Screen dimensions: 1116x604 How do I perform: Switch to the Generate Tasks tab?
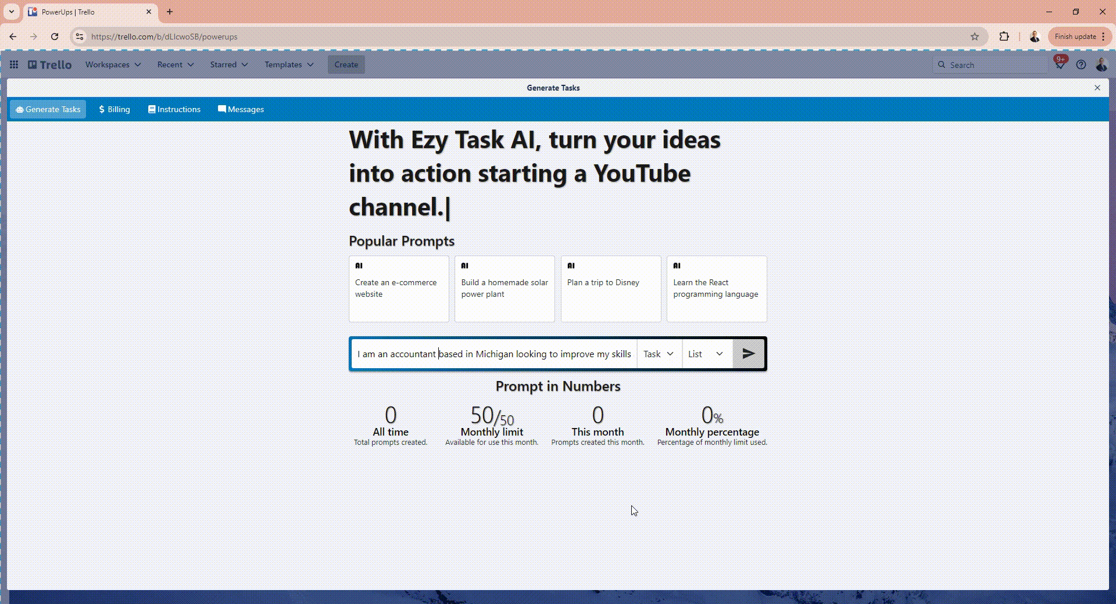(x=48, y=109)
